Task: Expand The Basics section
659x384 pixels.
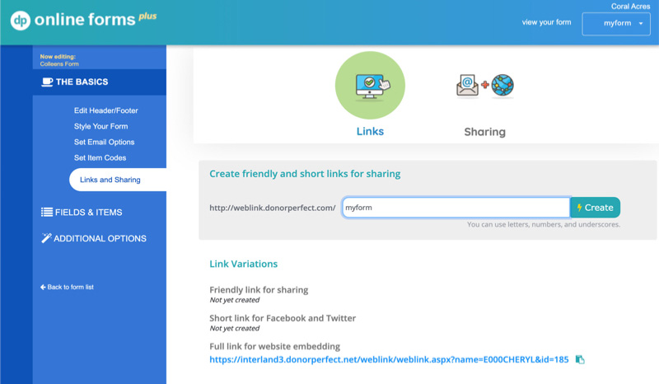Action: point(100,82)
